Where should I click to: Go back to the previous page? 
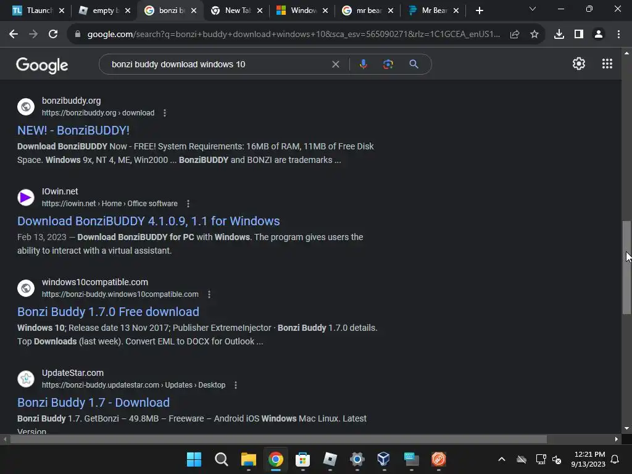14,35
